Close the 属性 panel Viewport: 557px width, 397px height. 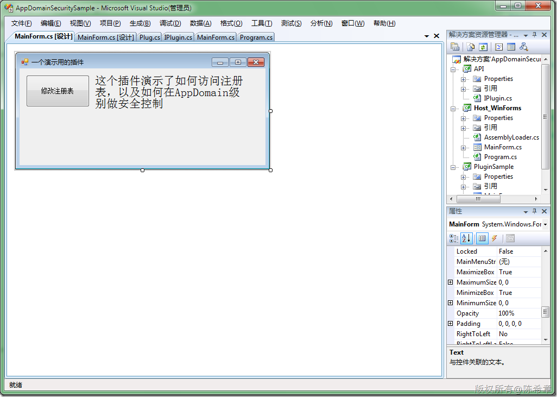tap(544, 211)
